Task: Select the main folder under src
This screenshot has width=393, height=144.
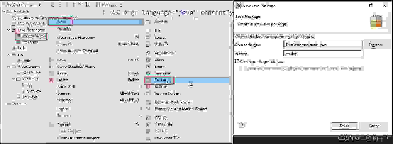Action: pos(24,60)
